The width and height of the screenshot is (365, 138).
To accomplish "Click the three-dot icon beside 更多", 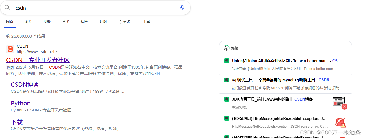I will [120, 22].
